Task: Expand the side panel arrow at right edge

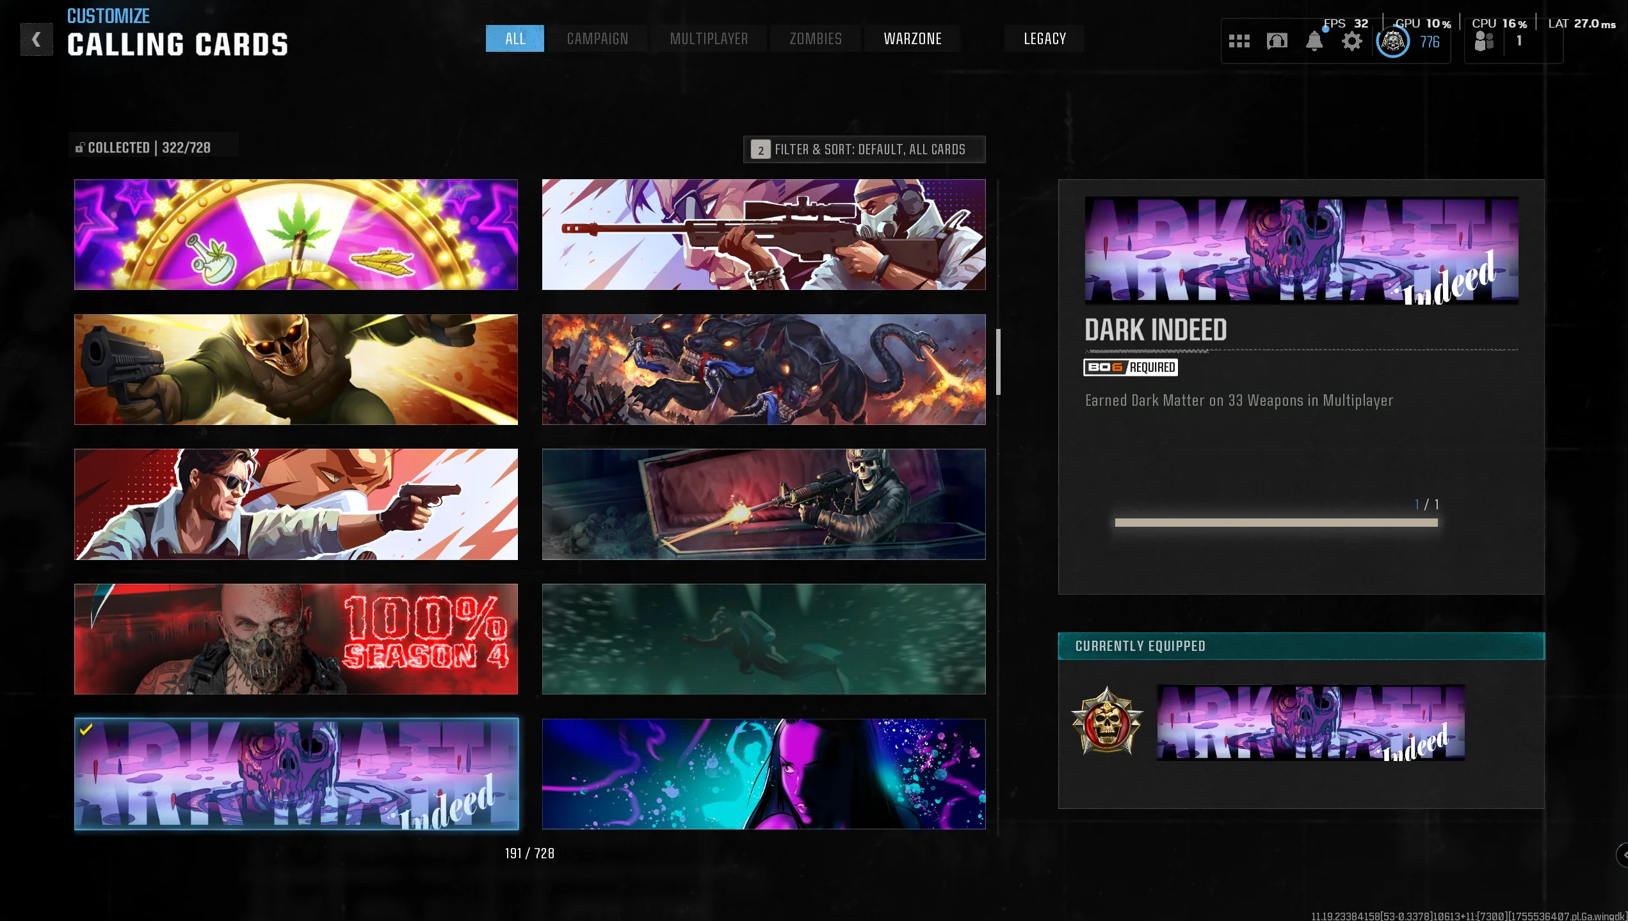Action: [1623, 855]
